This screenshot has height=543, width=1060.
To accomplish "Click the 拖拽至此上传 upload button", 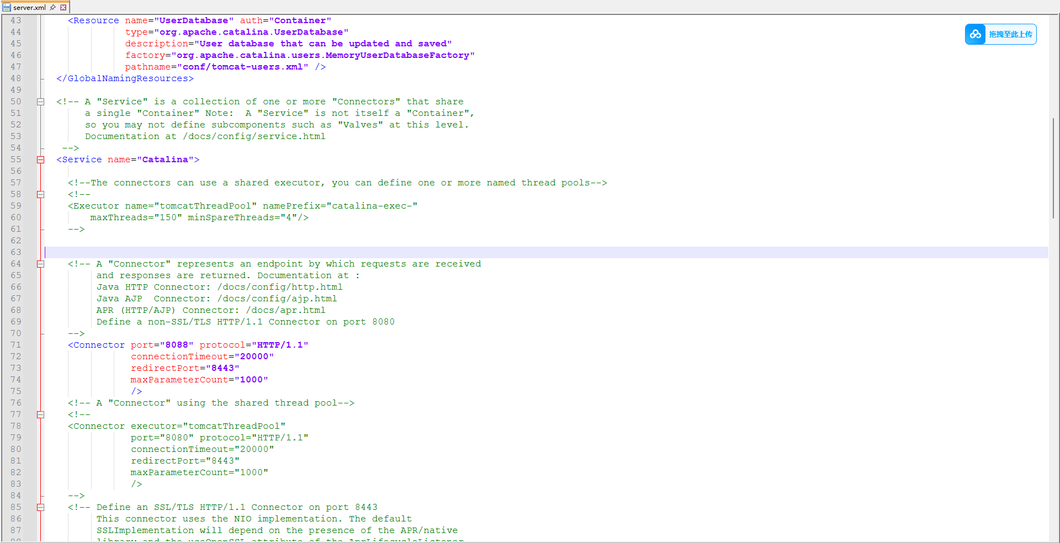I will pyautogui.click(x=1010, y=34).
